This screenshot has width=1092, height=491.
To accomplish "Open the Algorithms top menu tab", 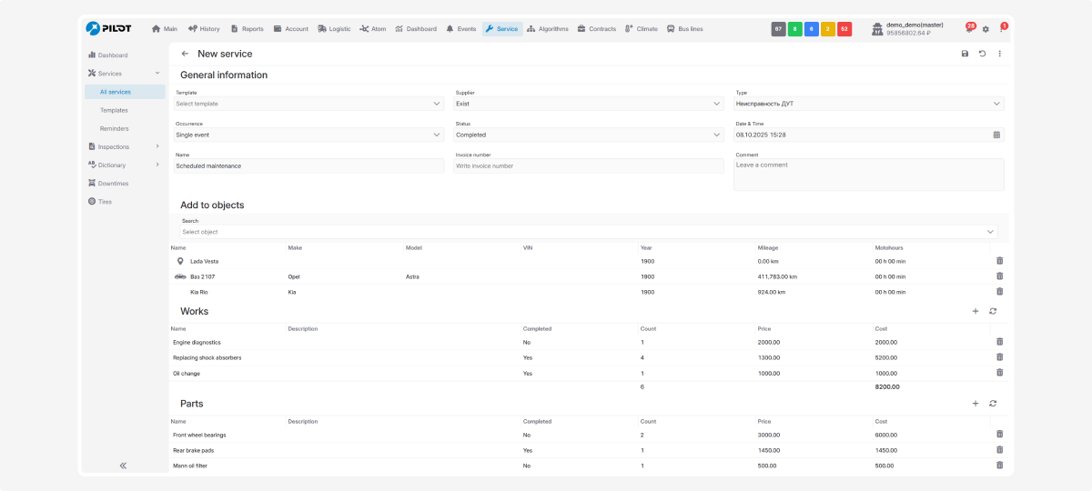I will [547, 29].
